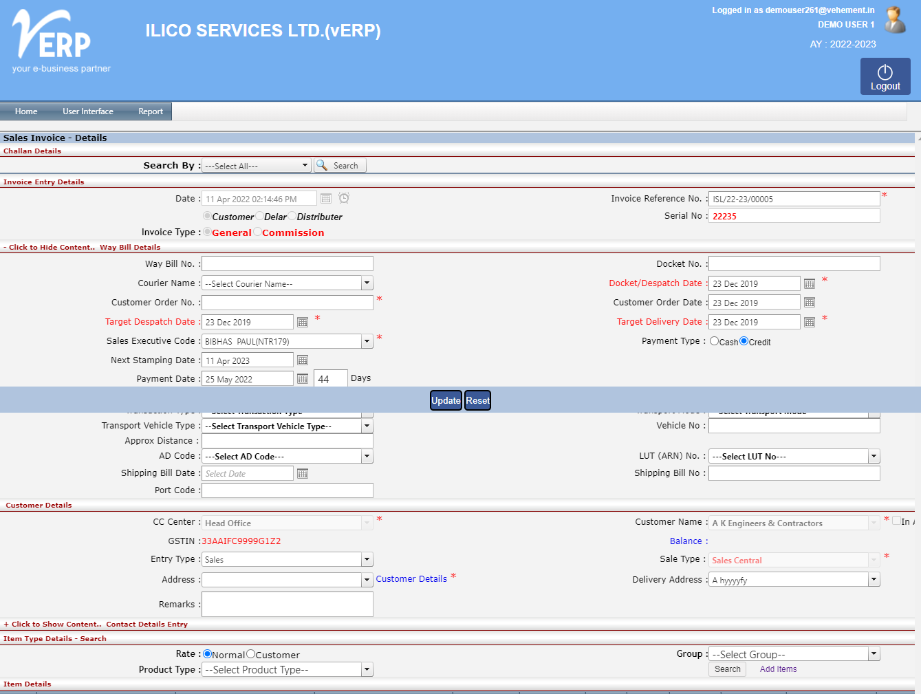
Task: Open the Delivery Address dropdown
Action: (794, 580)
